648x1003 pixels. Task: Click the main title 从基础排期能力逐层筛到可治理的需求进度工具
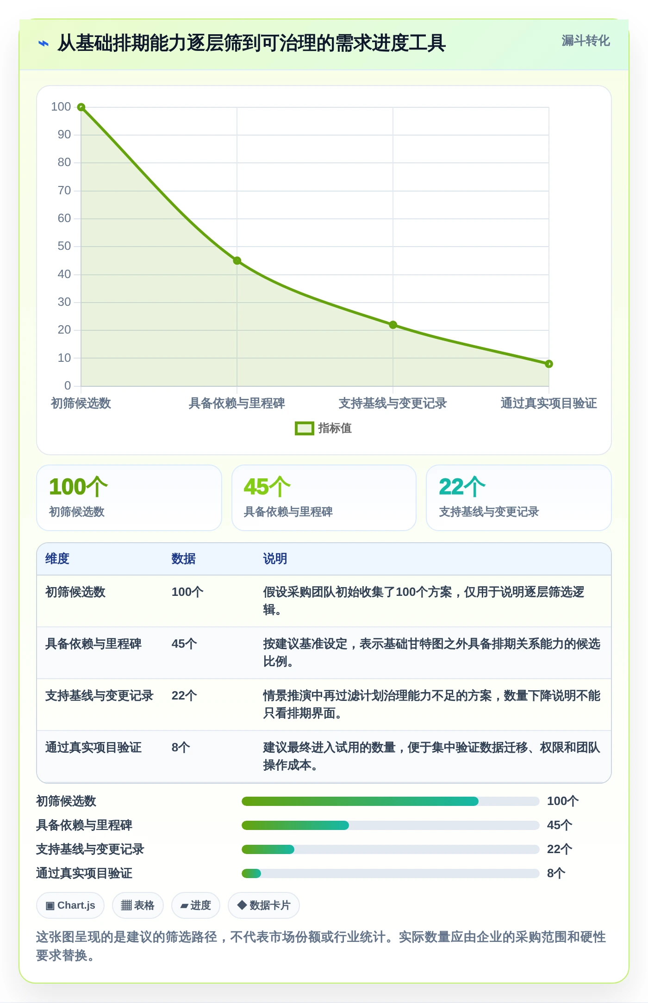pos(251,43)
